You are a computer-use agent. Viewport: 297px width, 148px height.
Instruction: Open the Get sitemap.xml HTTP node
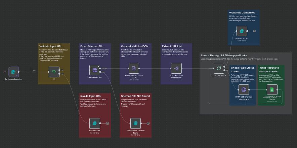coord(95,70)
